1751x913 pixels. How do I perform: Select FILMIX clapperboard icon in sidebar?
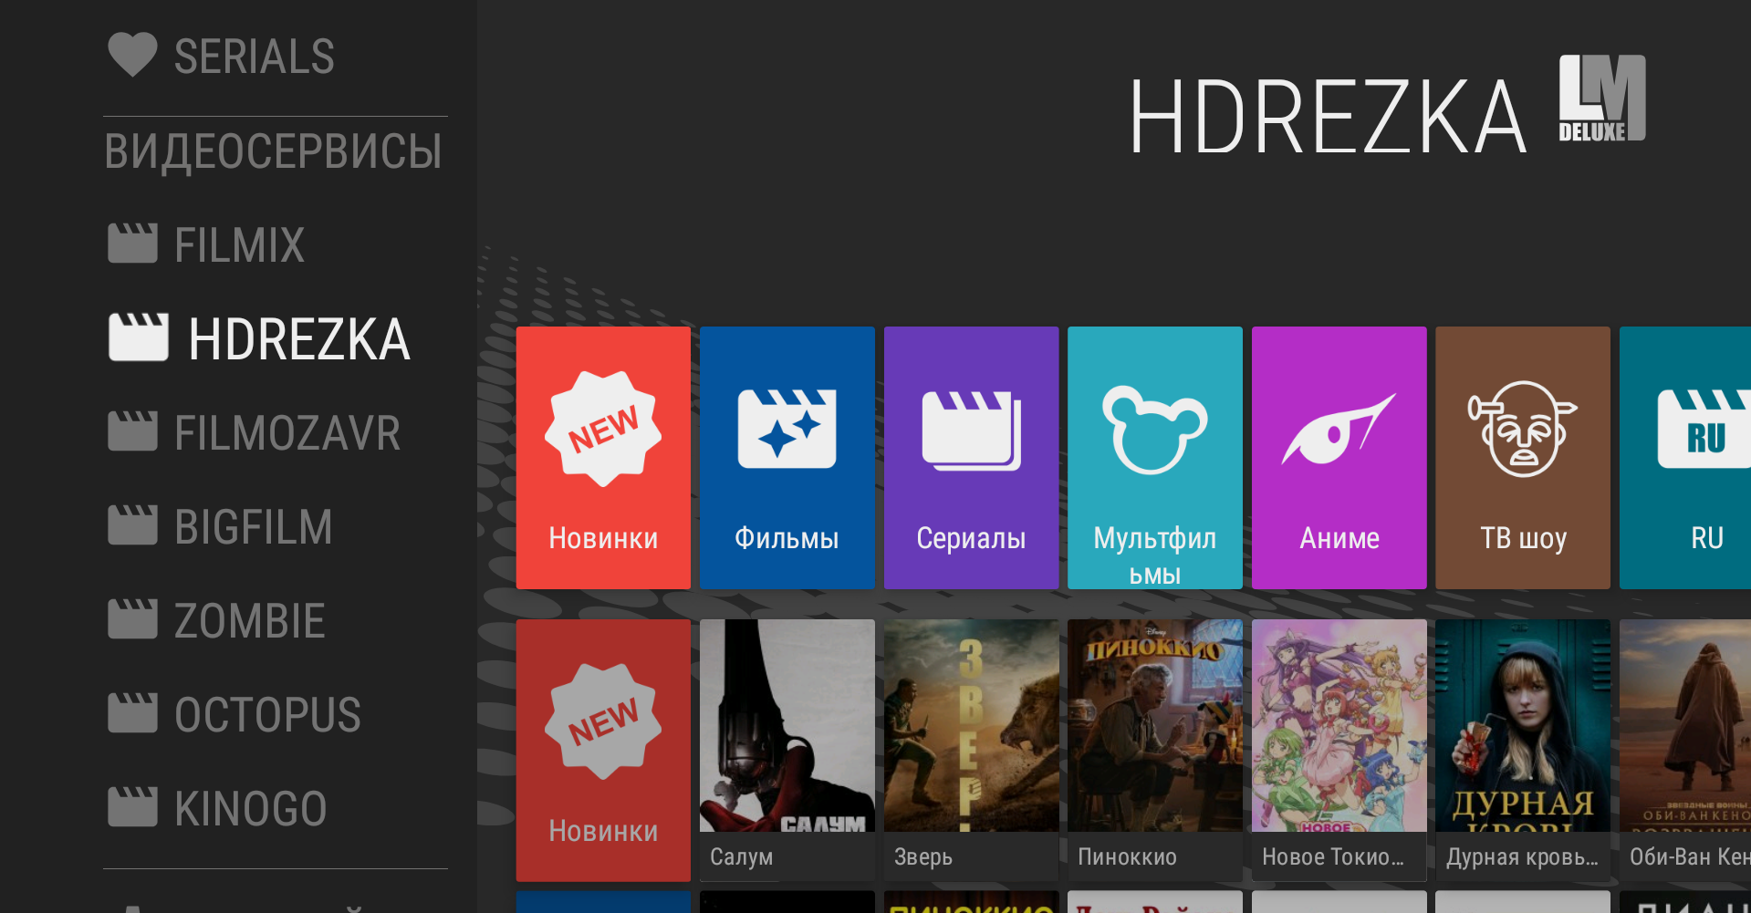pyautogui.click(x=132, y=244)
